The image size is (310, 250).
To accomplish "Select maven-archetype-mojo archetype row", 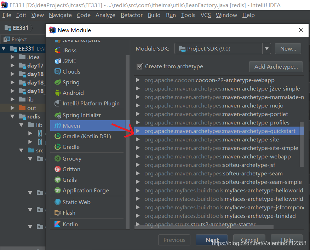I will pyautogui.click(x=219, y=105).
